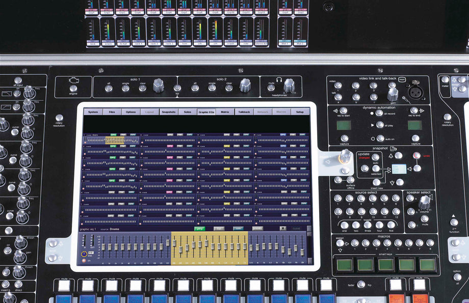This screenshot has height=303, width=469.
Task: Toggle gang mode on graphic eq 1
Action: pos(199,228)
